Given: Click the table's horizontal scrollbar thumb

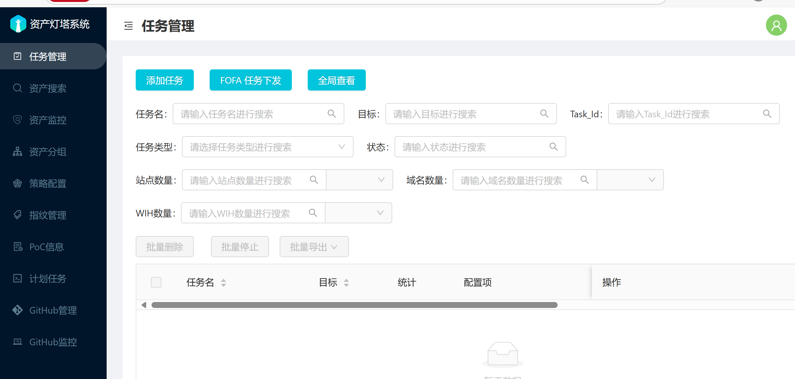Looking at the screenshot, I should click(x=354, y=305).
